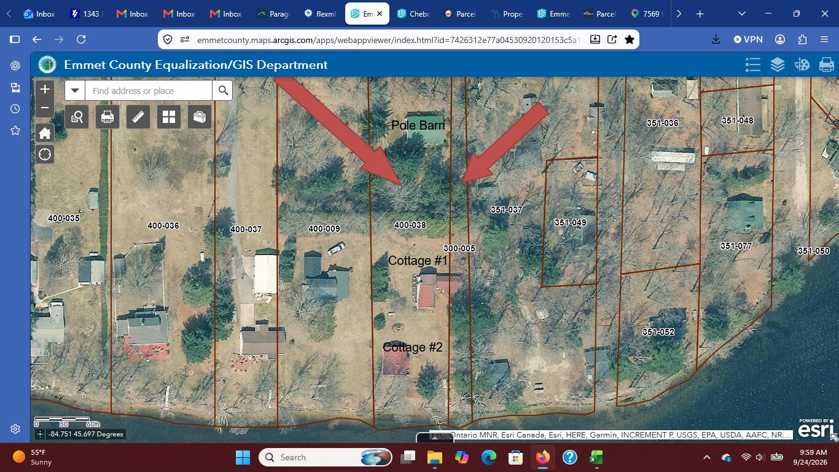Open the map print widget
839x472 pixels.
(107, 116)
